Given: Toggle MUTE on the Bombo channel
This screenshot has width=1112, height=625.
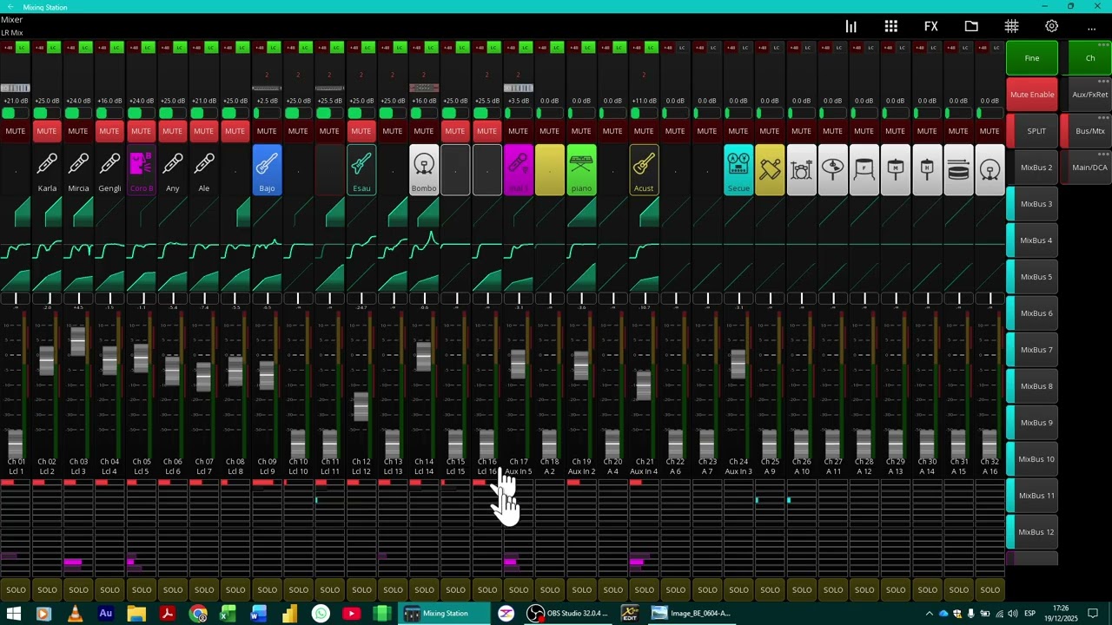Looking at the screenshot, I should (x=424, y=131).
